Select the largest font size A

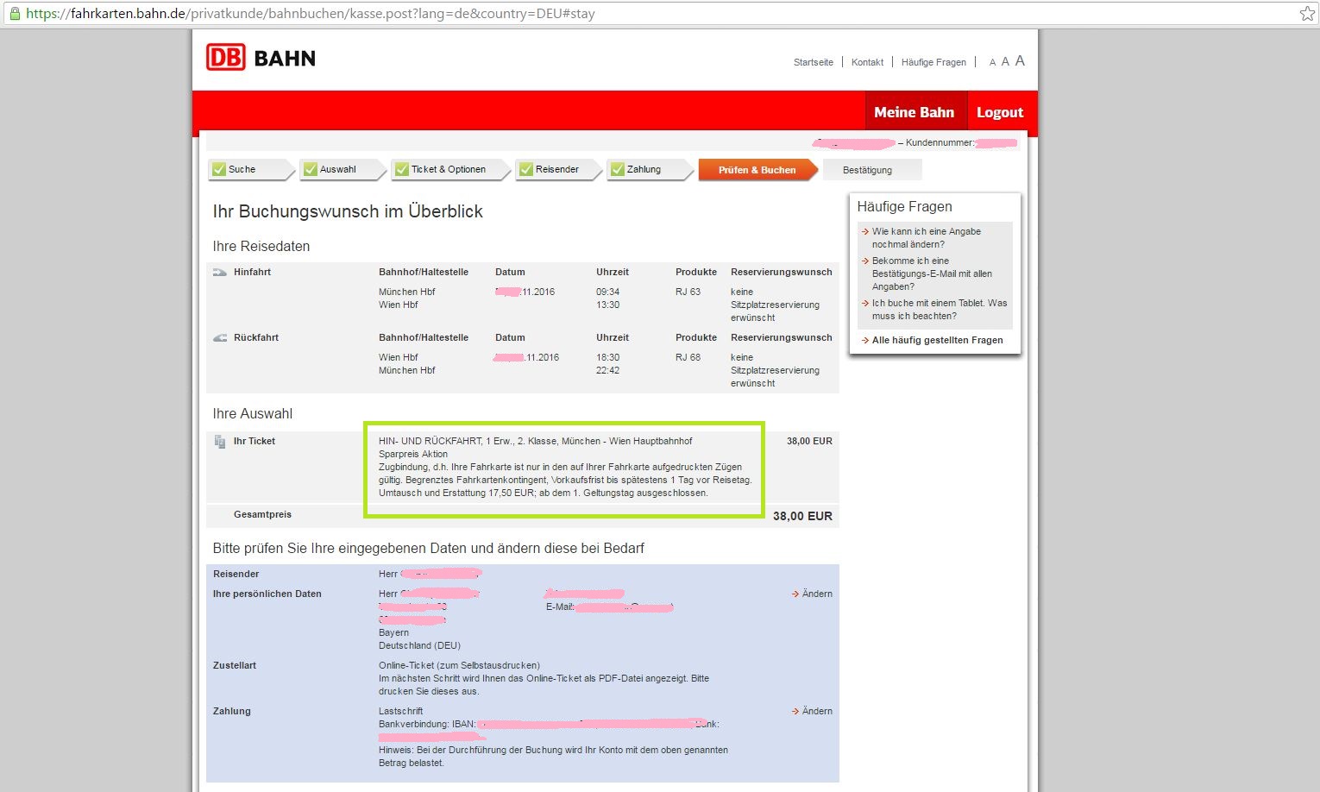[1020, 60]
